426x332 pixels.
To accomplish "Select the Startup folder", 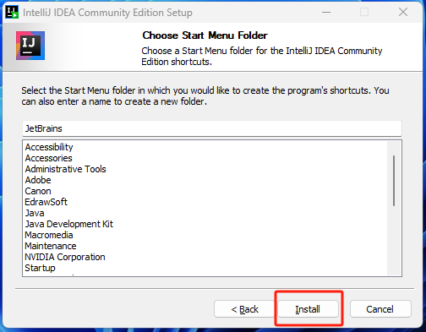I will point(40,268).
